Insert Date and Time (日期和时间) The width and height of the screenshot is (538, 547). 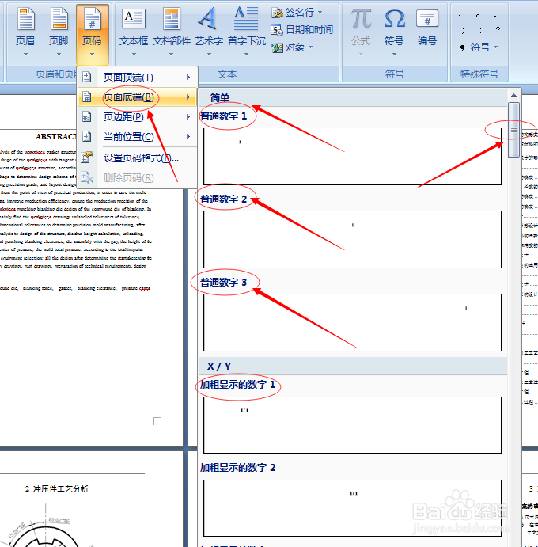(x=302, y=29)
